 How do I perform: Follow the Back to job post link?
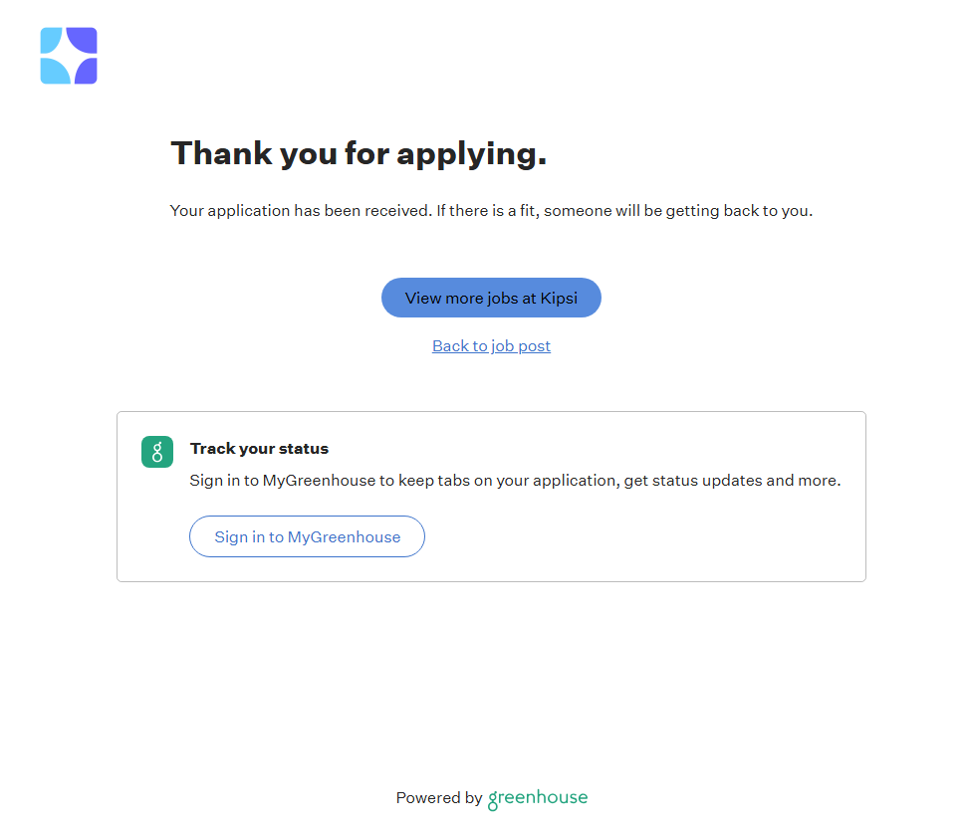[491, 346]
